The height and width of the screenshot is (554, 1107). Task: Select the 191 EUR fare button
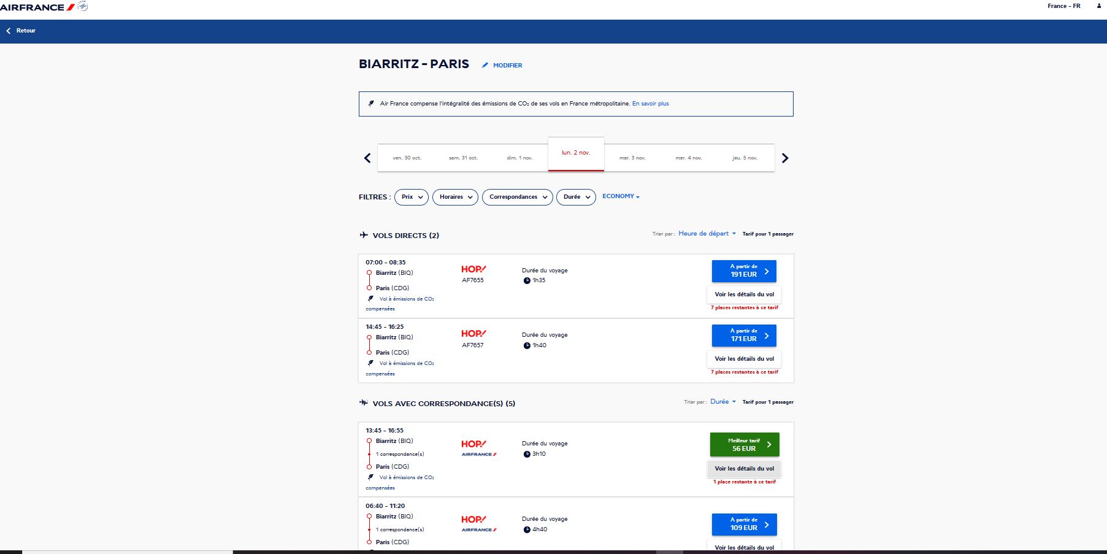(x=744, y=271)
